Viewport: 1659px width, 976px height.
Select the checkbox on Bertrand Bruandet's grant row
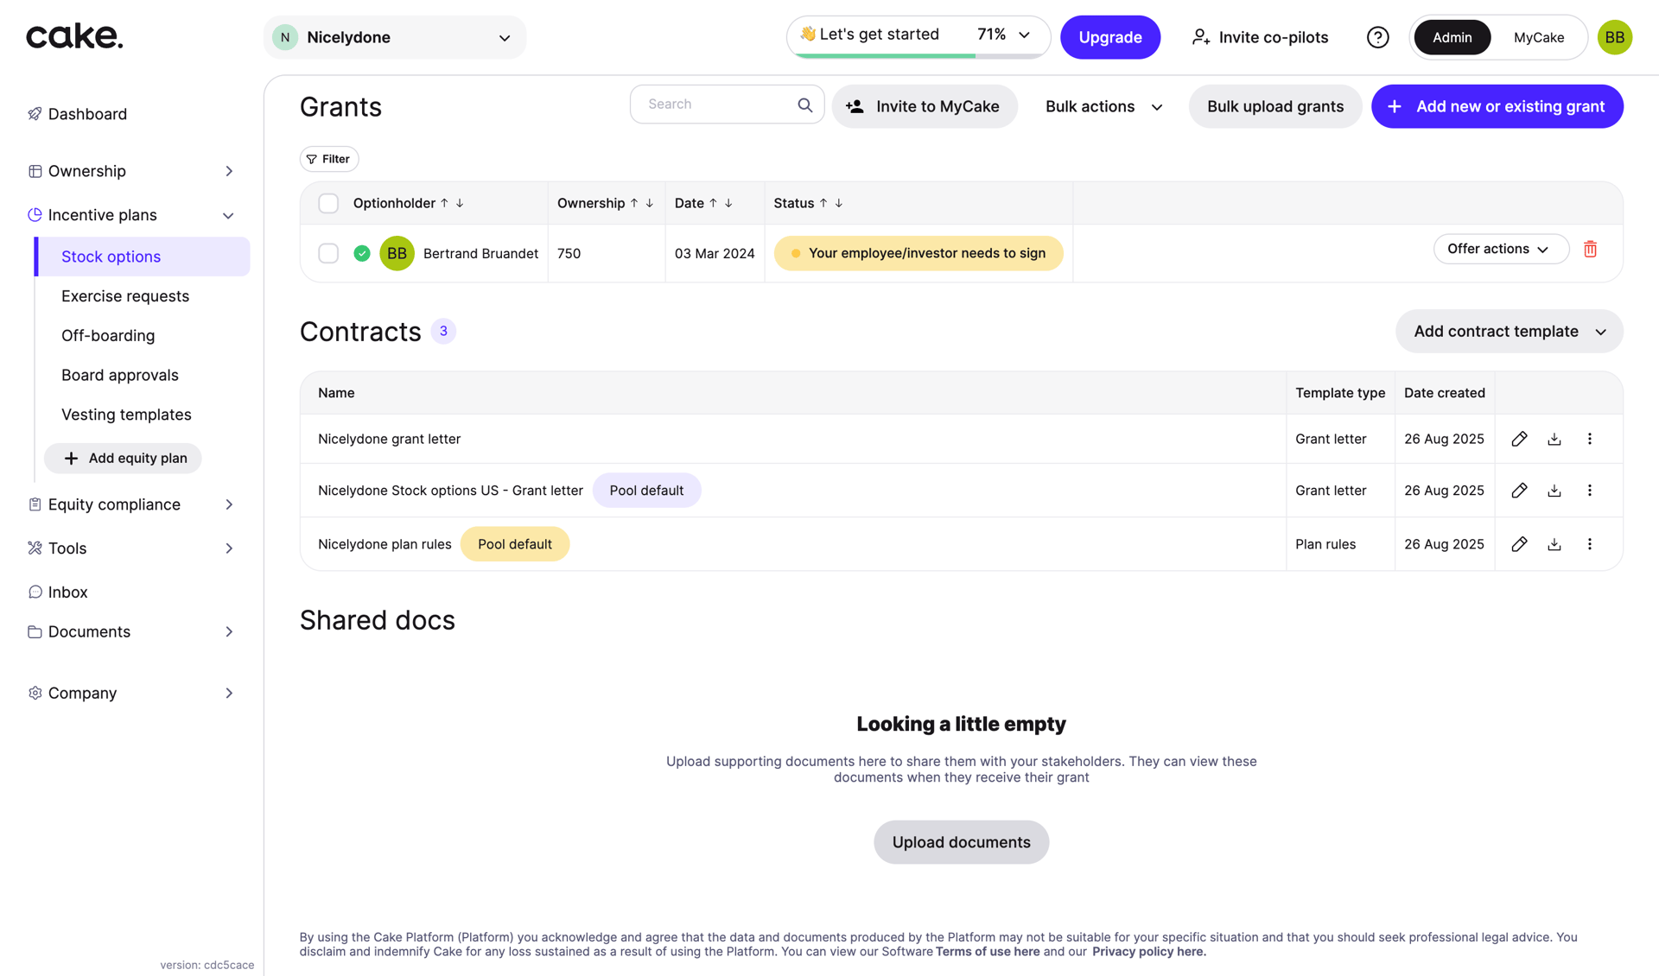(328, 253)
